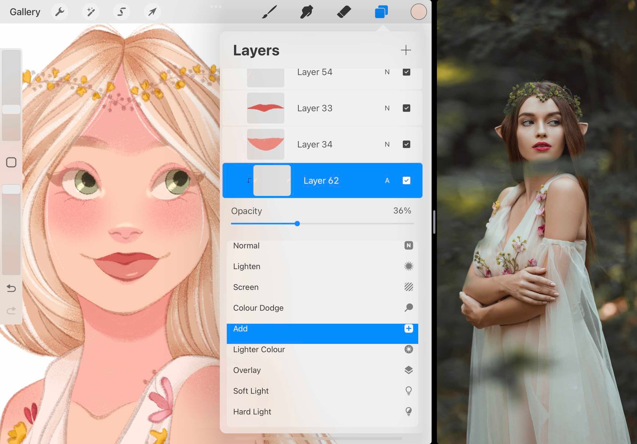Close the Layers panel icon
This screenshot has width=637, height=444.
(x=381, y=12)
